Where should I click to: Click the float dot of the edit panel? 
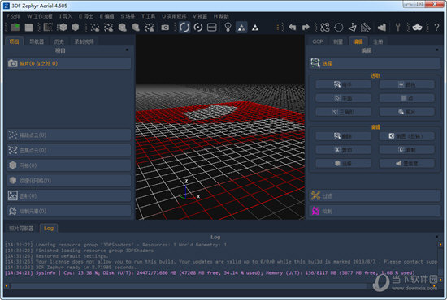pos(436,49)
